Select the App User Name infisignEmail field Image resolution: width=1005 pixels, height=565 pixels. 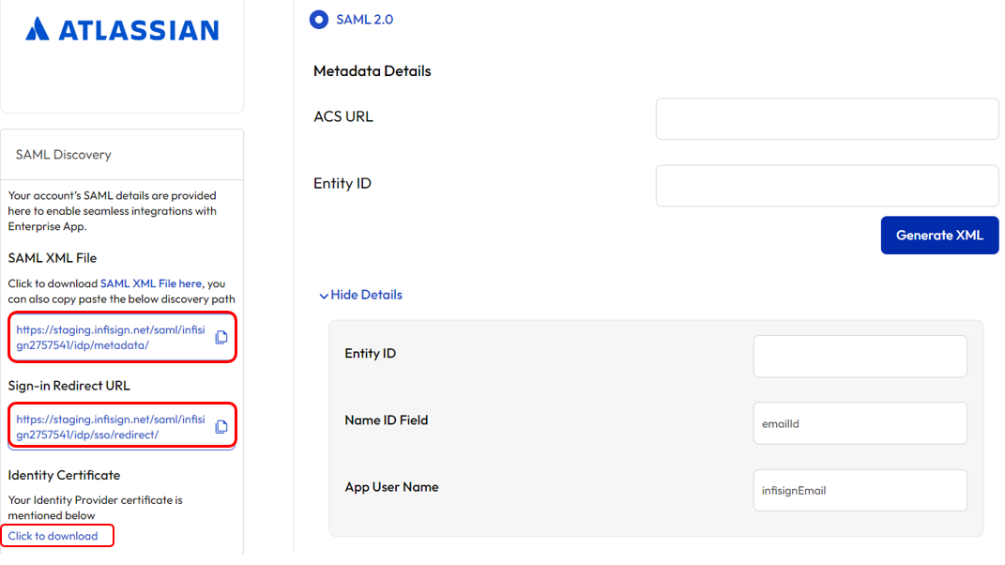[x=859, y=490]
